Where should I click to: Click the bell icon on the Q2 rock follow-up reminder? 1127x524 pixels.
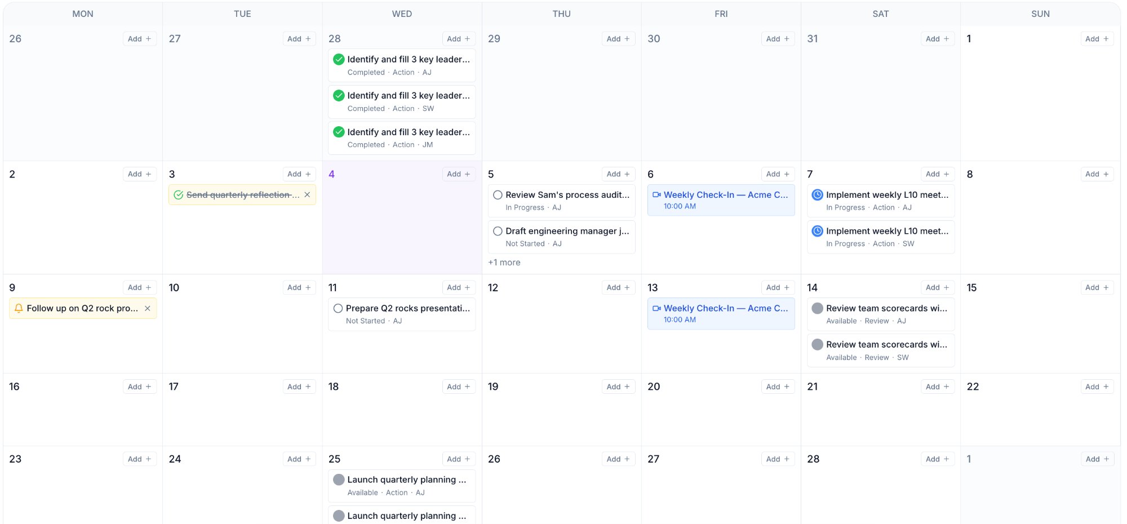19,308
